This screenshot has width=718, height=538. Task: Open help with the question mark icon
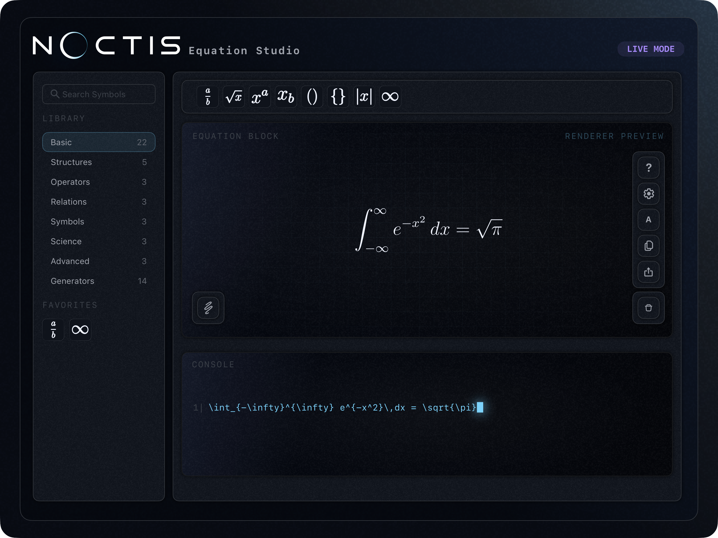point(649,168)
